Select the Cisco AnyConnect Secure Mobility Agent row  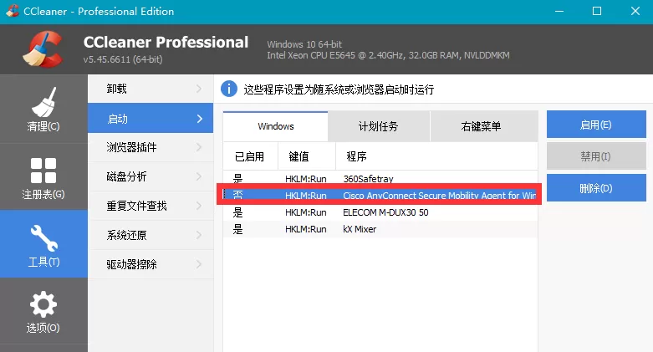click(x=380, y=195)
